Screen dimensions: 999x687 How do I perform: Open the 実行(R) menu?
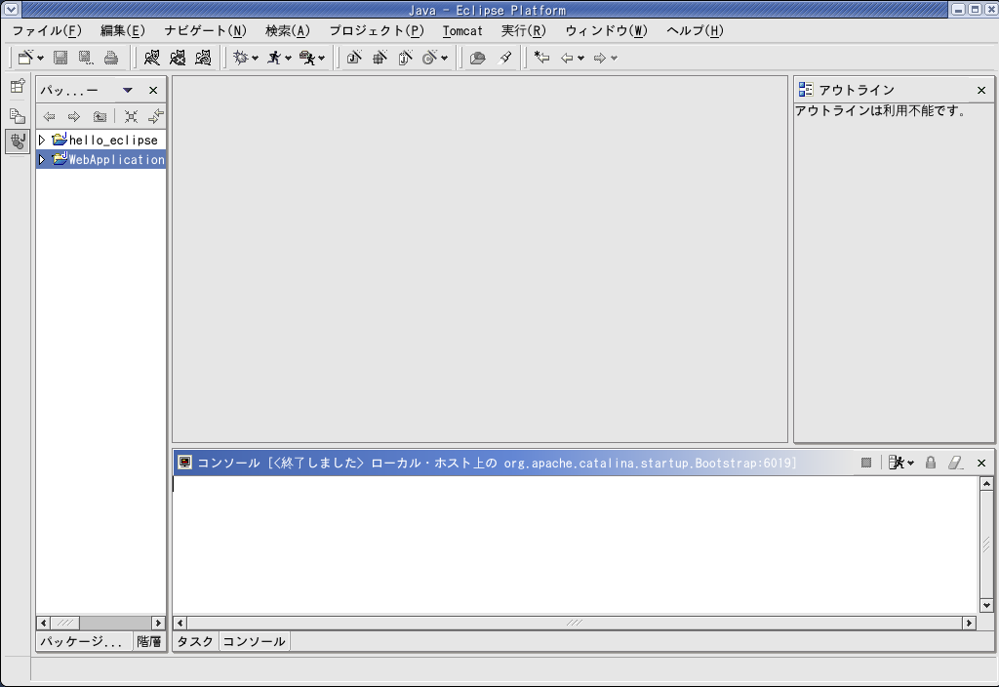[523, 30]
